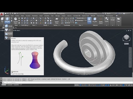
Task: Switch to the Model layout tab
Action: (4, 85)
